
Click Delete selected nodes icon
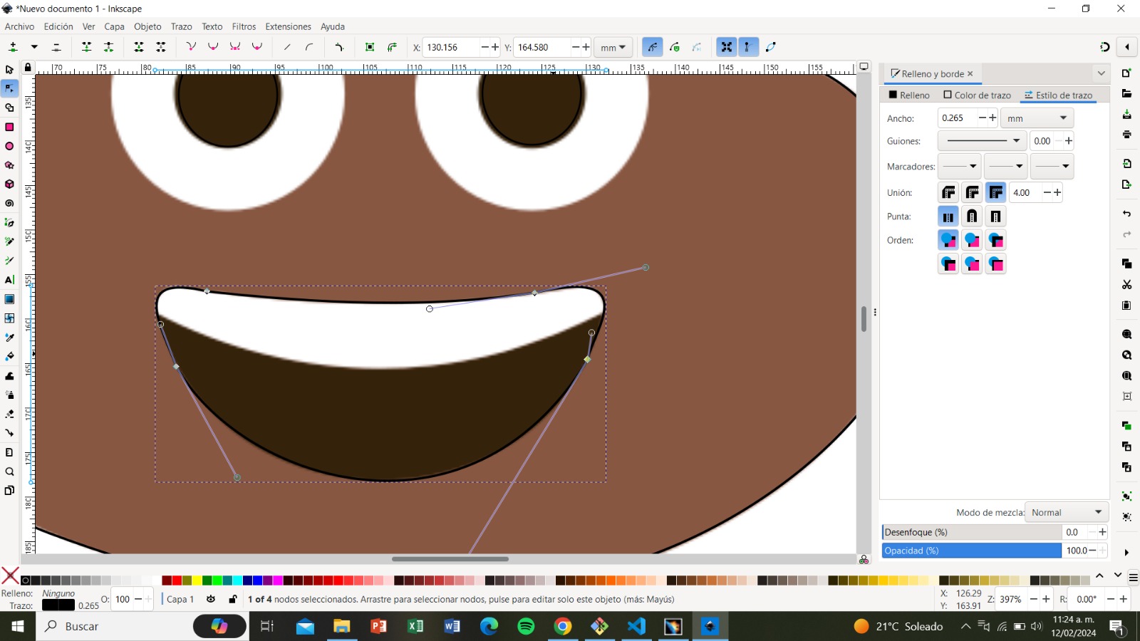(x=56, y=47)
